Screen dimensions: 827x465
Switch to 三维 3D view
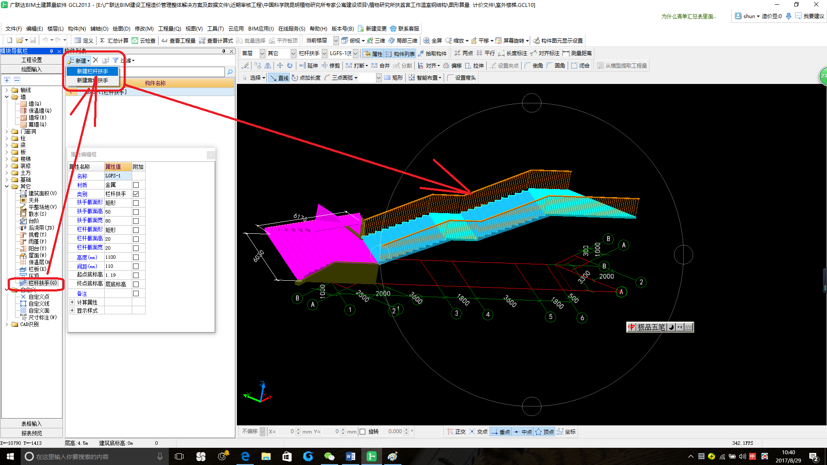tap(376, 40)
